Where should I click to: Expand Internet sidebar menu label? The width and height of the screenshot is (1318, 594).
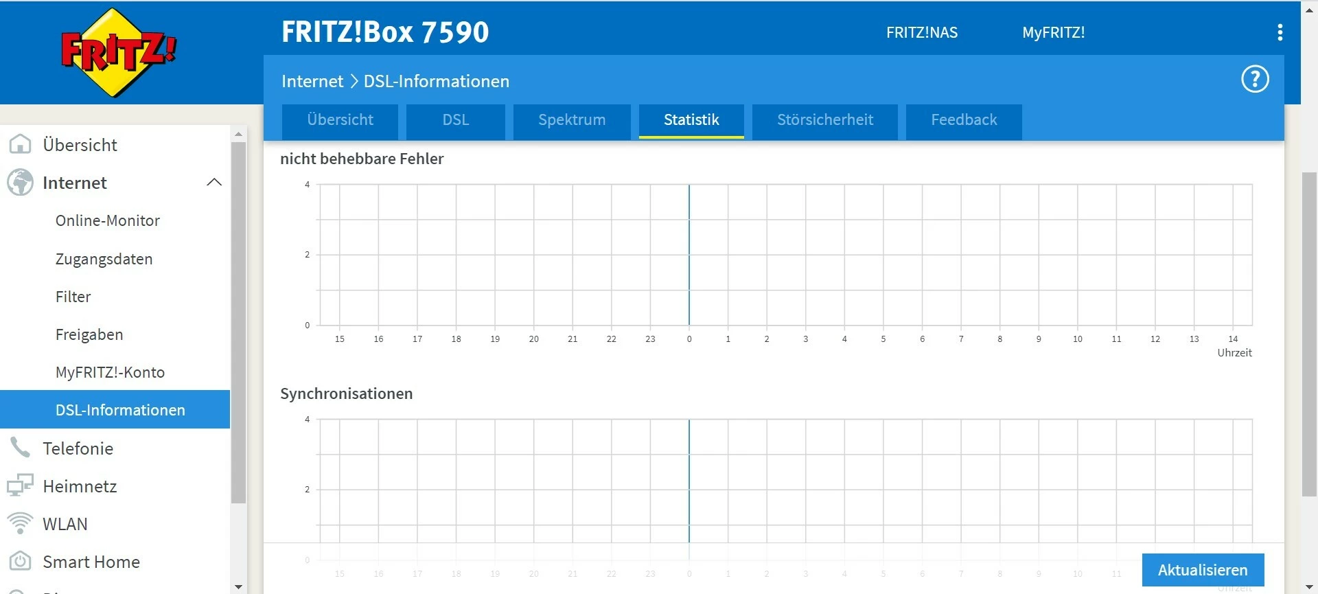pos(75,183)
